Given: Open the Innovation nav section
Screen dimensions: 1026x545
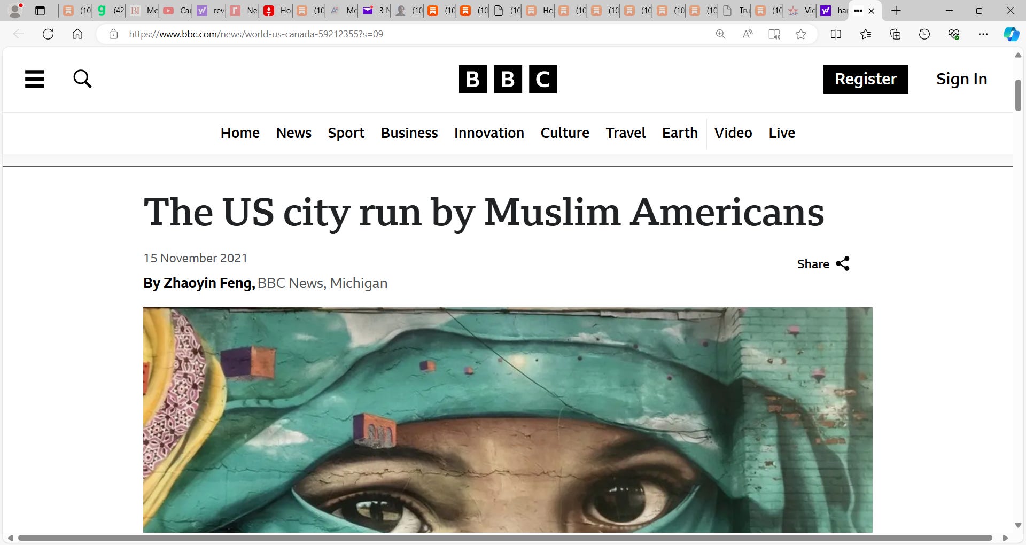Looking at the screenshot, I should click(489, 133).
